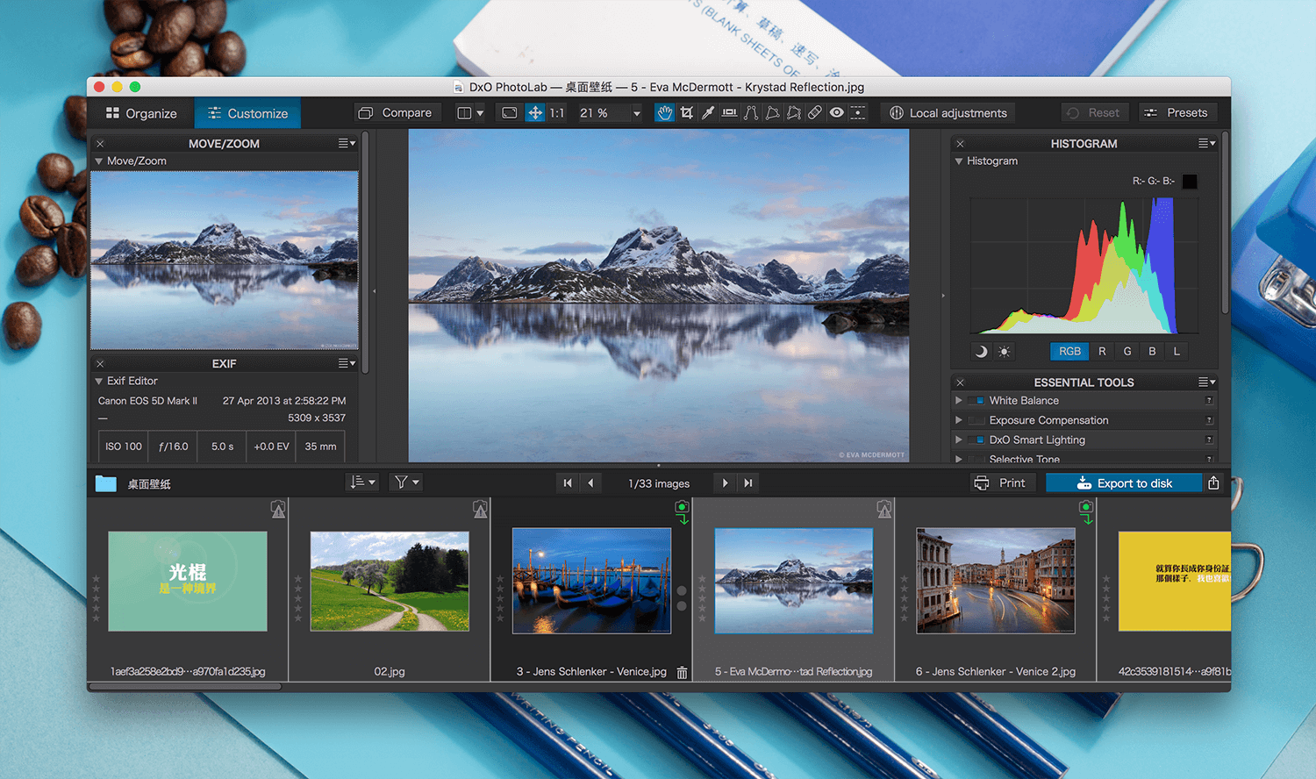Close the Essential Tools palette
The height and width of the screenshot is (779, 1316).
coord(960,383)
